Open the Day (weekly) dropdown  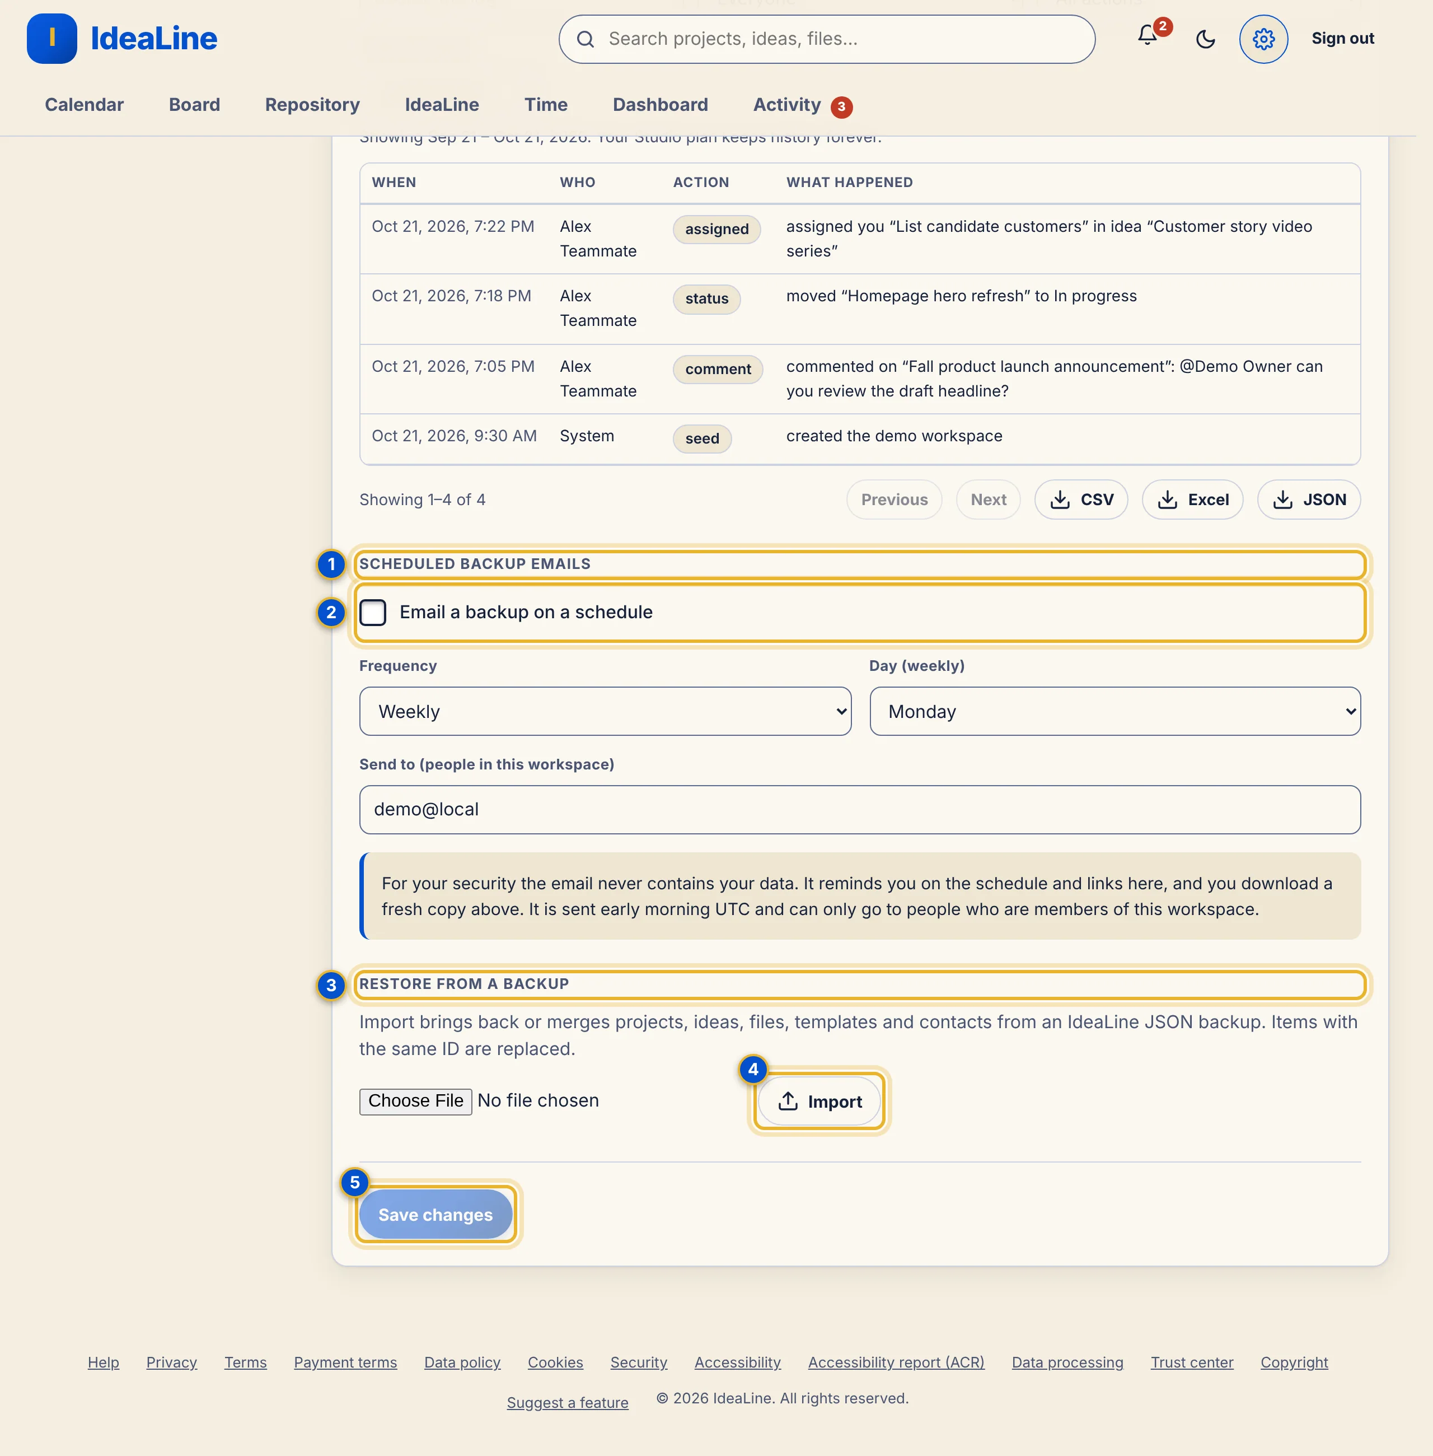tap(1114, 711)
